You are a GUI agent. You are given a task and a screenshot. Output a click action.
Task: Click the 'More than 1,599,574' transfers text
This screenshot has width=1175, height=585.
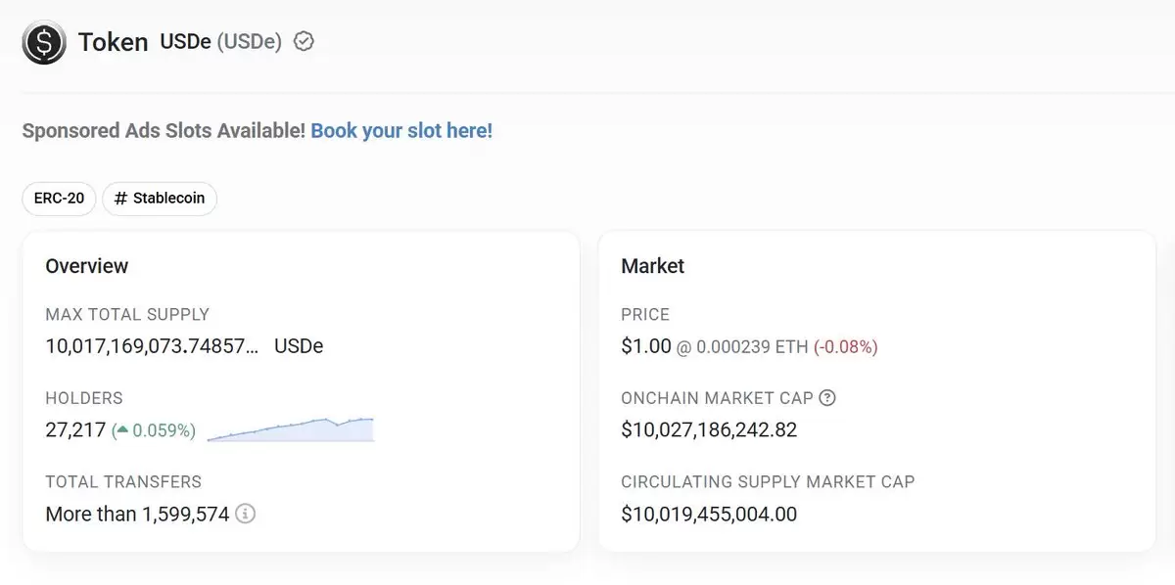137,514
